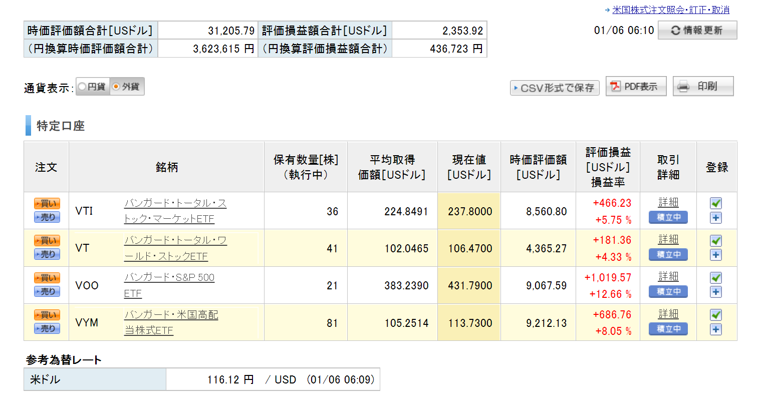Click VYM current price 113.7300
This screenshot has width=762, height=413.
470,323
